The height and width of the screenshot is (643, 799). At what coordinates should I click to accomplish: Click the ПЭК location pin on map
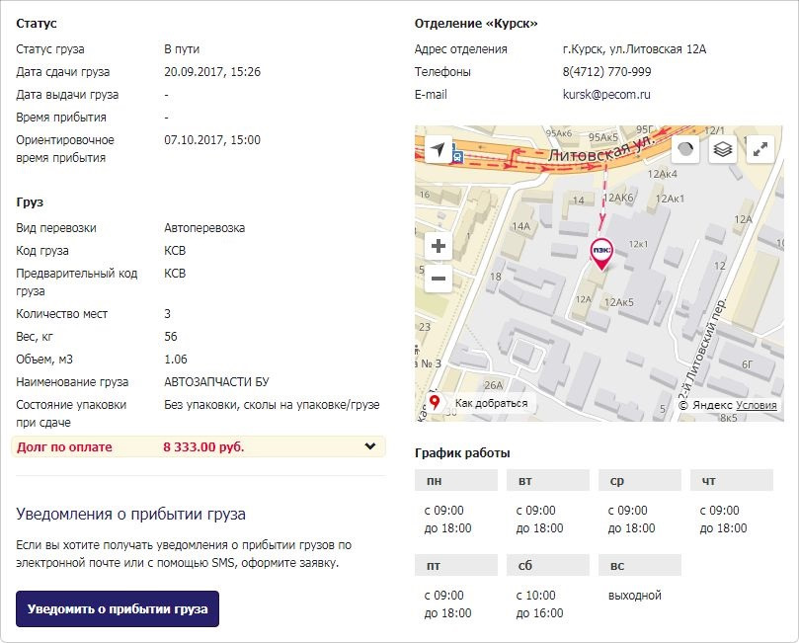(x=601, y=254)
